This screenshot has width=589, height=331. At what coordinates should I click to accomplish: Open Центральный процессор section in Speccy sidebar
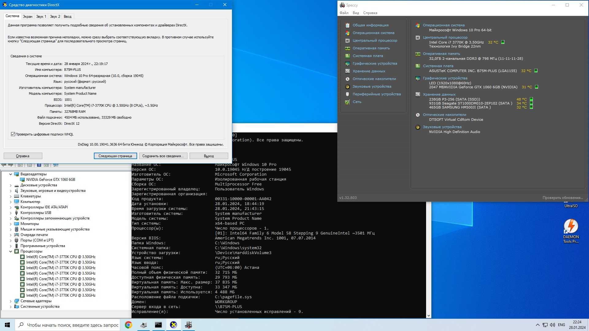(375, 40)
